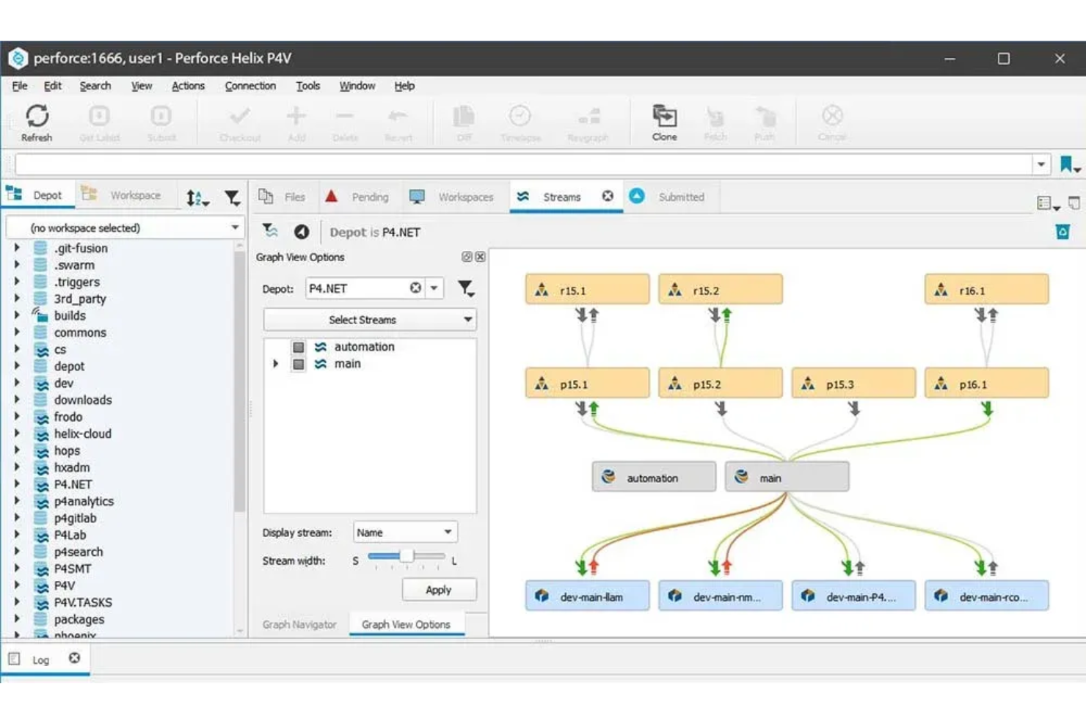Check the main stream checkbox
This screenshot has width=1086, height=724.
pos(298,364)
